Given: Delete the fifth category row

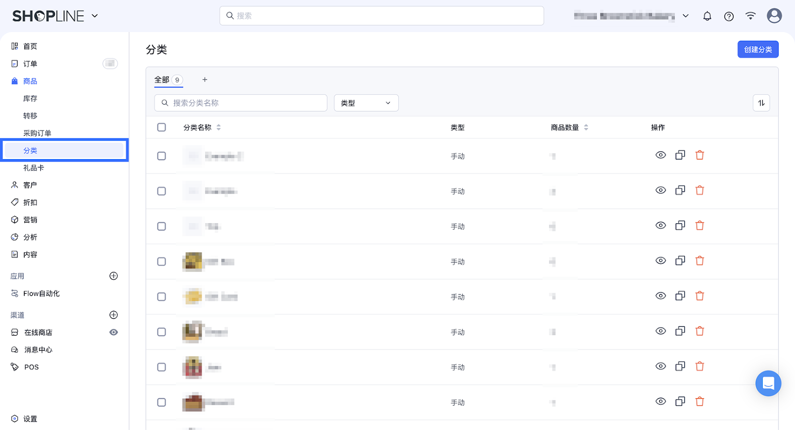Looking at the screenshot, I should pos(700,296).
